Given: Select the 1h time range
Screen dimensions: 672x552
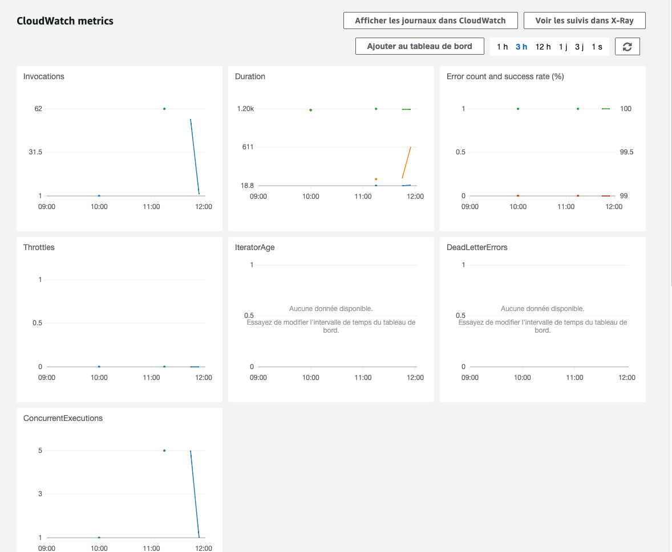Looking at the screenshot, I should (x=501, y=46).
